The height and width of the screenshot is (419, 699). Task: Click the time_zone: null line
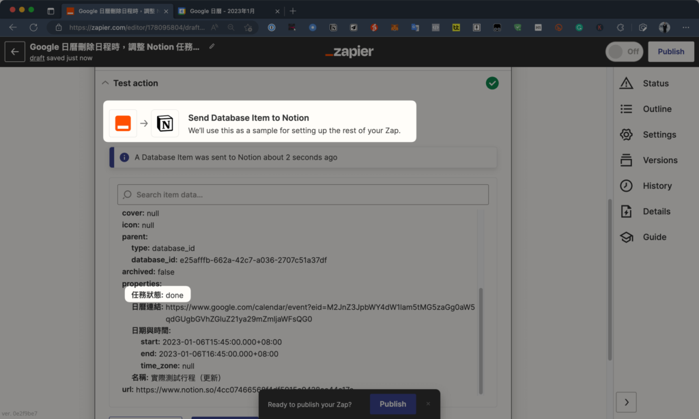point(167,366)
